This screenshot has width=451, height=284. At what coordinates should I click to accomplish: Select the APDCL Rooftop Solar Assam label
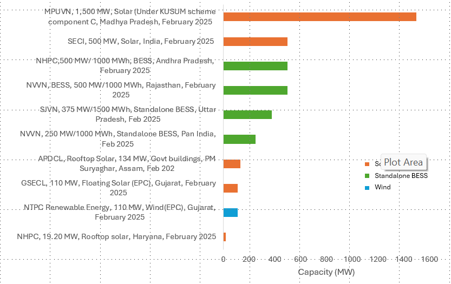pyautogui.click(x=127, y=163)
